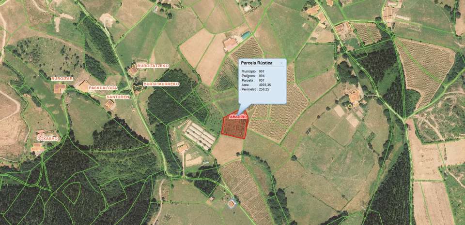
Task: Click the Perímetro value 250,25
Action: tap(264, 89)
